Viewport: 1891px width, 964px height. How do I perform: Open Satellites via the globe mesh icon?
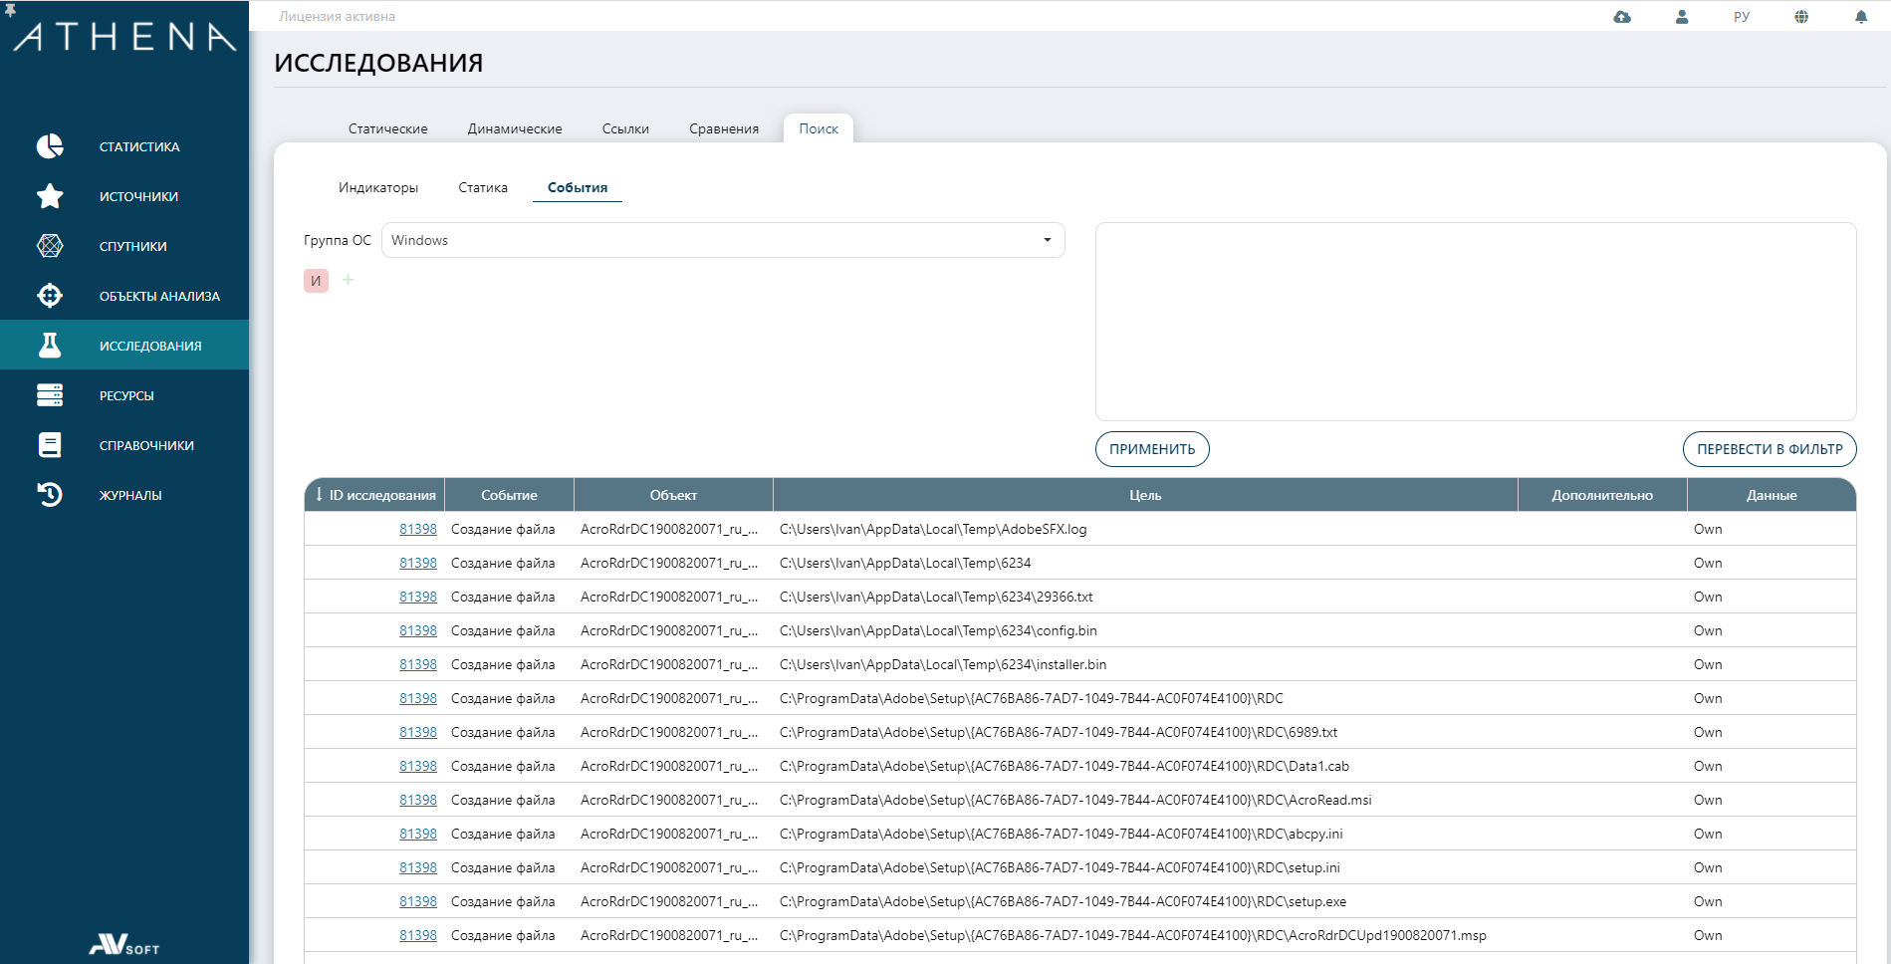(50, 246)
